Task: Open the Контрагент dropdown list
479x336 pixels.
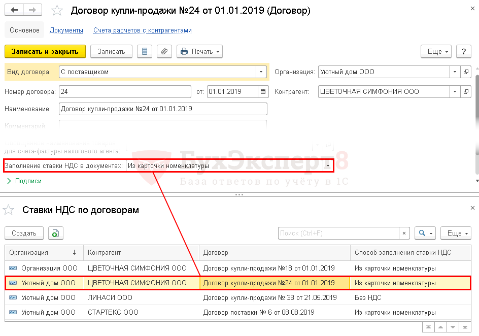Action: [455, 92]
